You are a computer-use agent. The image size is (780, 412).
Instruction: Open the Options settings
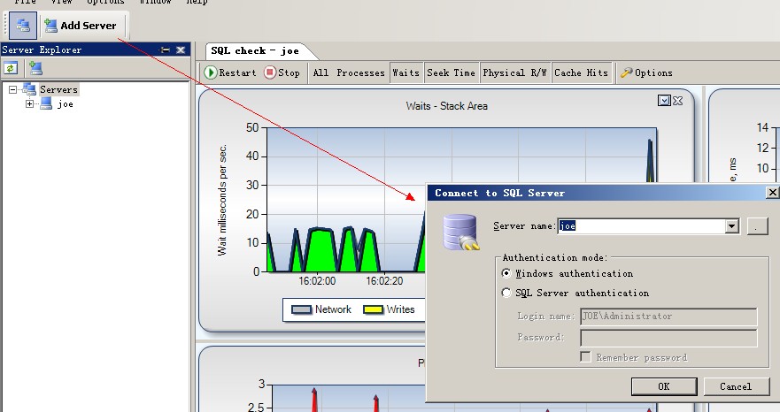pos(646,72)
